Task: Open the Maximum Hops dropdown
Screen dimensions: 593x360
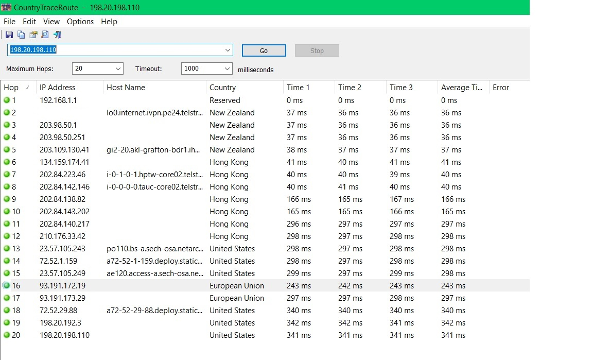Action: coord(98,68)
